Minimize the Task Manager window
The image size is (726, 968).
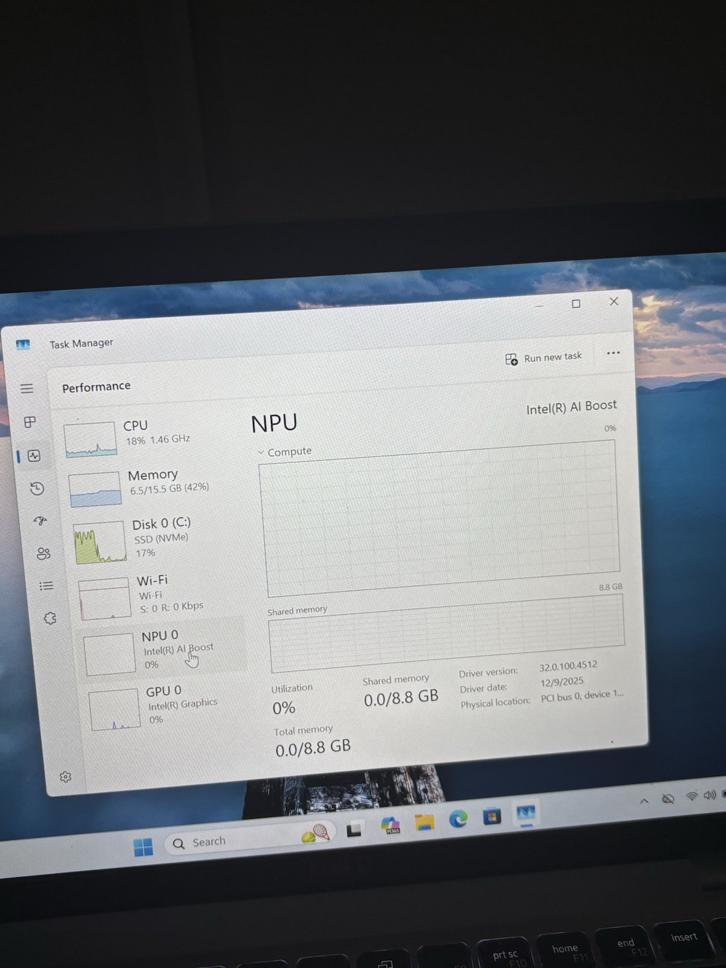point(539,306)
